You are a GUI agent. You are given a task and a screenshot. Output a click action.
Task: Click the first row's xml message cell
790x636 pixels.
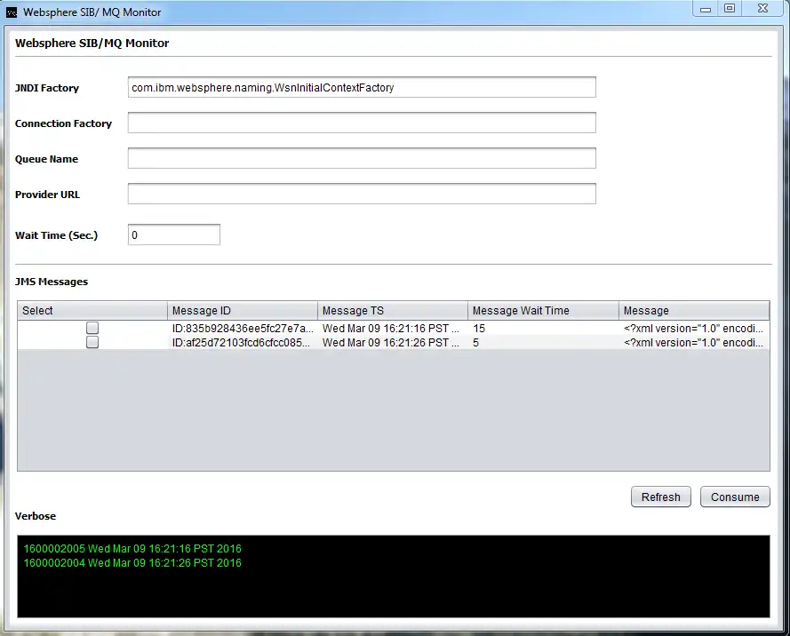[x=694, y=329]
